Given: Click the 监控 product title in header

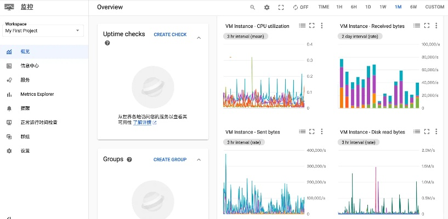Looking at the screenshot, I should pos(27,7).
